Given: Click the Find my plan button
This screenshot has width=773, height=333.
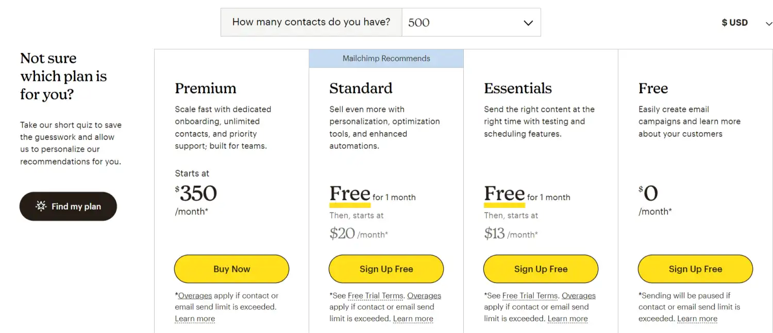Looking at the screenshot, I should tap(68, 206).
